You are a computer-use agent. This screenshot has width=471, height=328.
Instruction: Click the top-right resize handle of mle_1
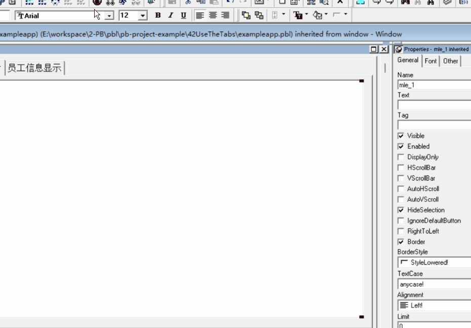pyautogui.click(x=362, y=81)
